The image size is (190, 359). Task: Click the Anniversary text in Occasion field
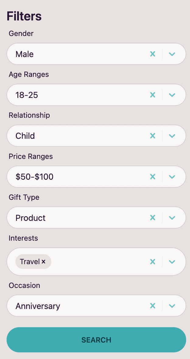(38, 306)
